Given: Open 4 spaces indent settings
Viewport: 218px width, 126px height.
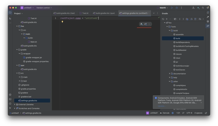Looking at the screenshot, I should click(x=198, y=113).
